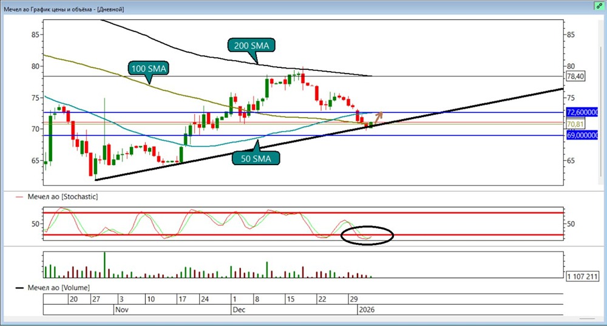Select the 78,40 price level label
This screenshot has width=607, height=326.
click(575, 76)
